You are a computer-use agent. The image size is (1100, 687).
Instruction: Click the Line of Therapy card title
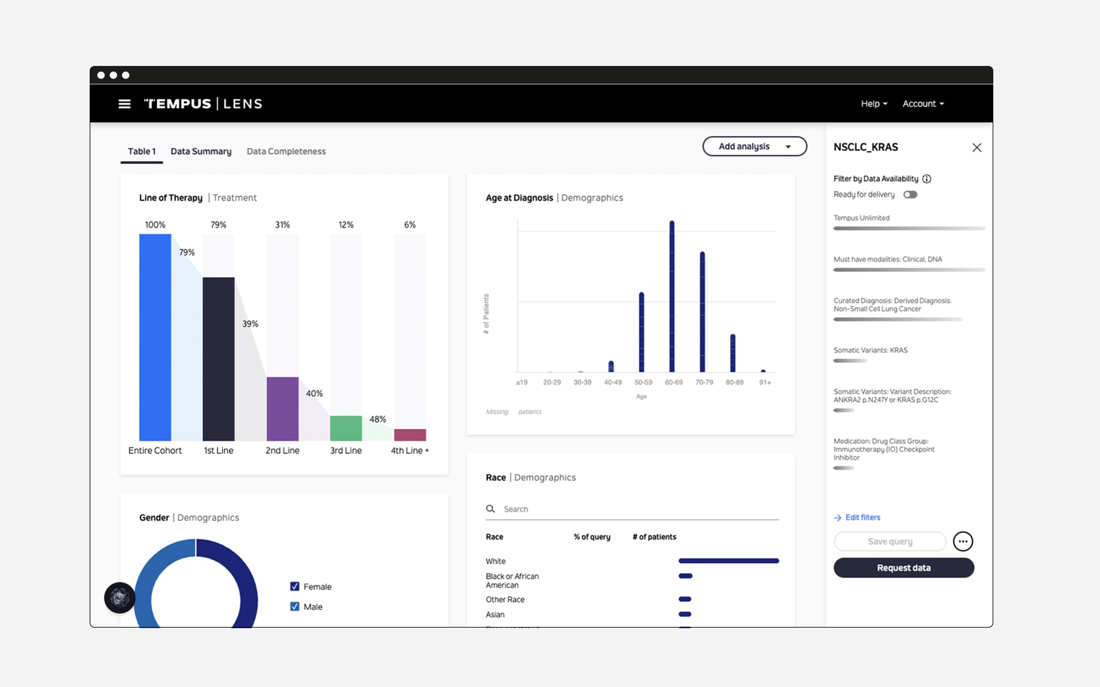point(170,198)
